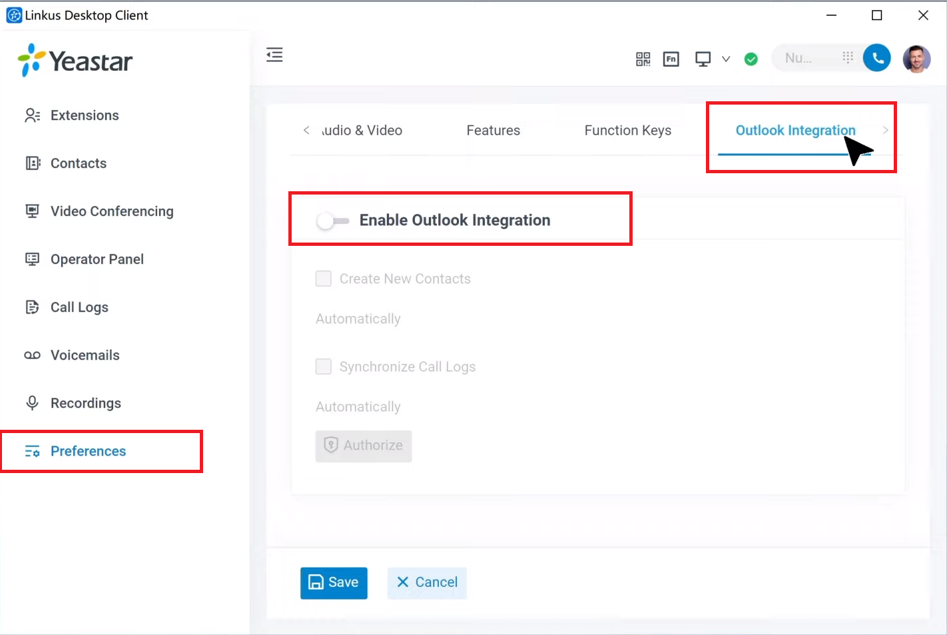
Task: Check the Synchronize Call Logs Automatically checkbox
Action: [323, 366]
